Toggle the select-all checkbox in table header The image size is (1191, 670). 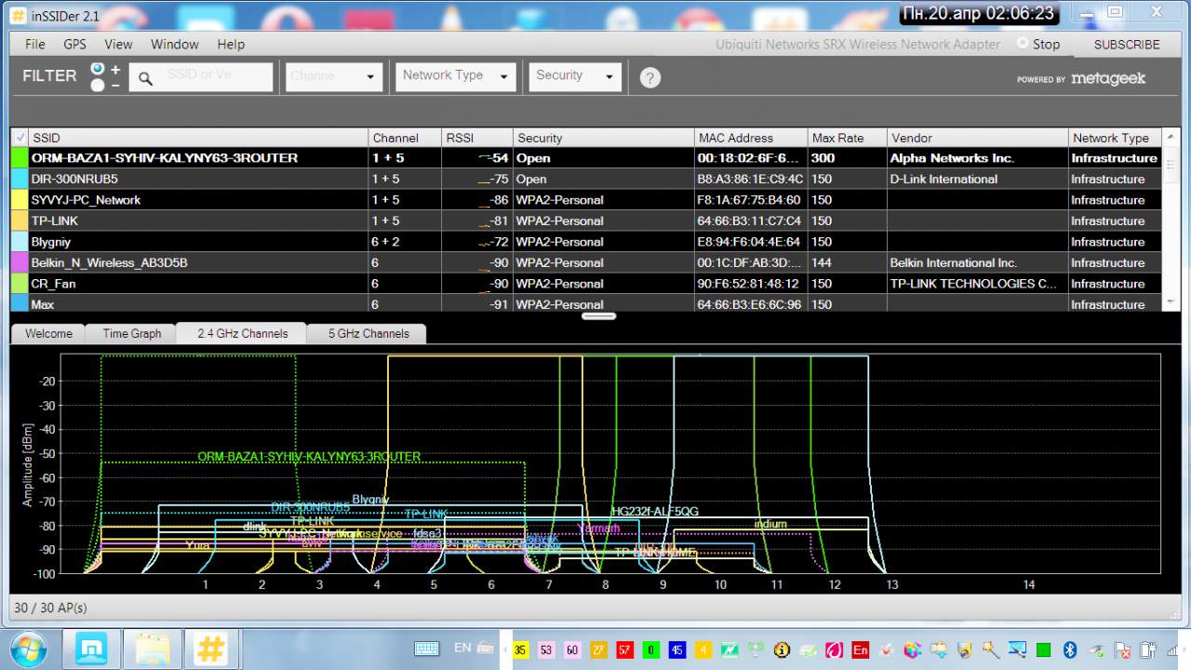20,138
